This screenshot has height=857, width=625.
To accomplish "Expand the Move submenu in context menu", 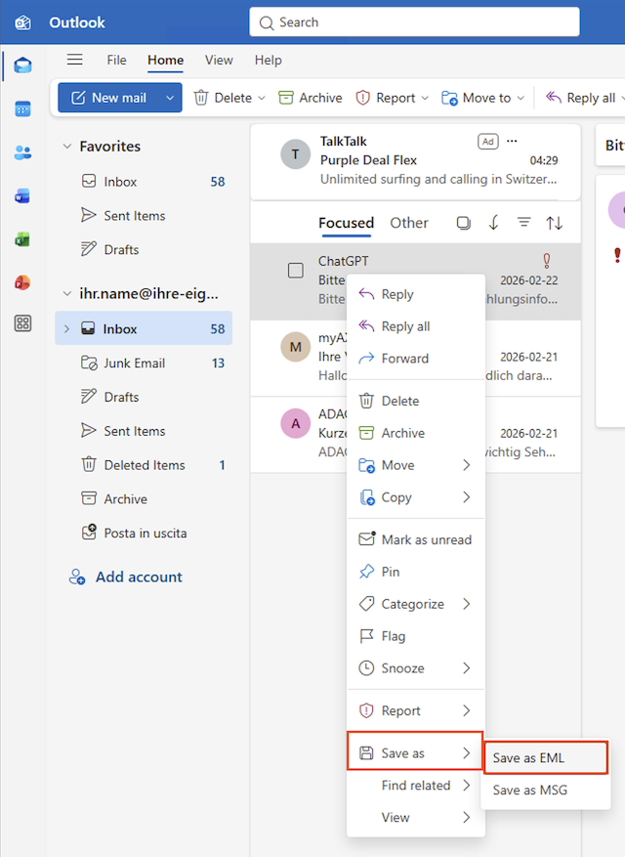I will [x=466, y=465].
